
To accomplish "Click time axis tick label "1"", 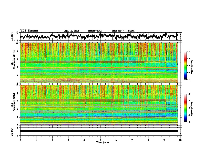I will click(36, 140).
